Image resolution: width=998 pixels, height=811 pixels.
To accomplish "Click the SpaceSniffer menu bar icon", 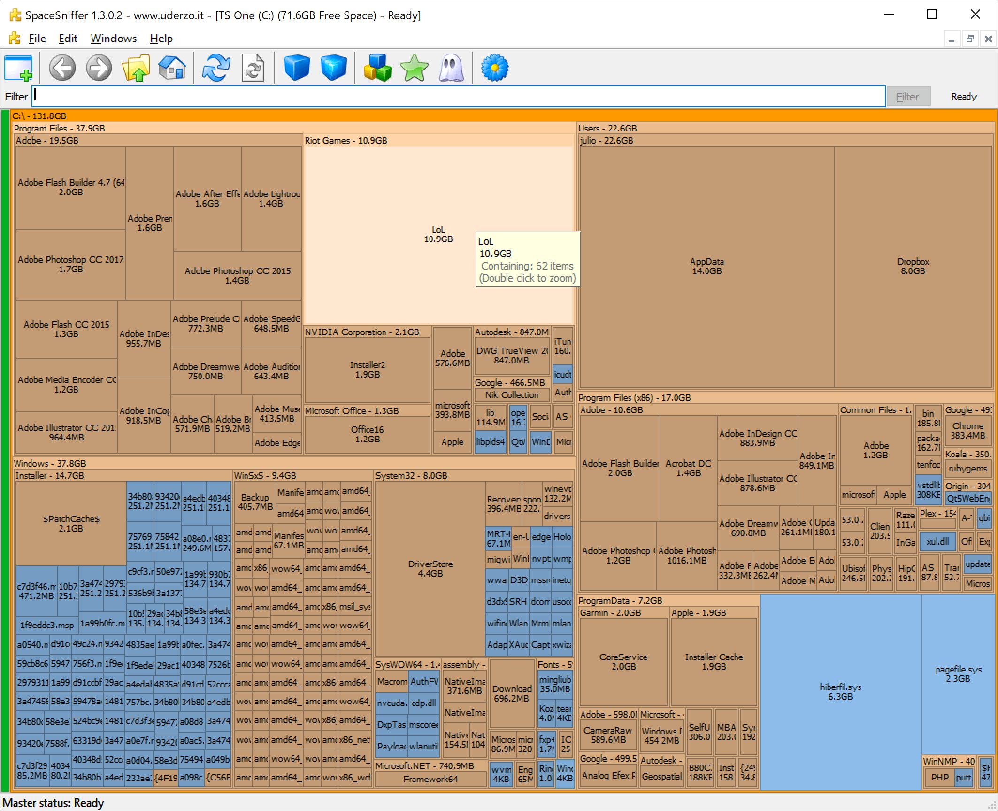I will coord(15,38).
